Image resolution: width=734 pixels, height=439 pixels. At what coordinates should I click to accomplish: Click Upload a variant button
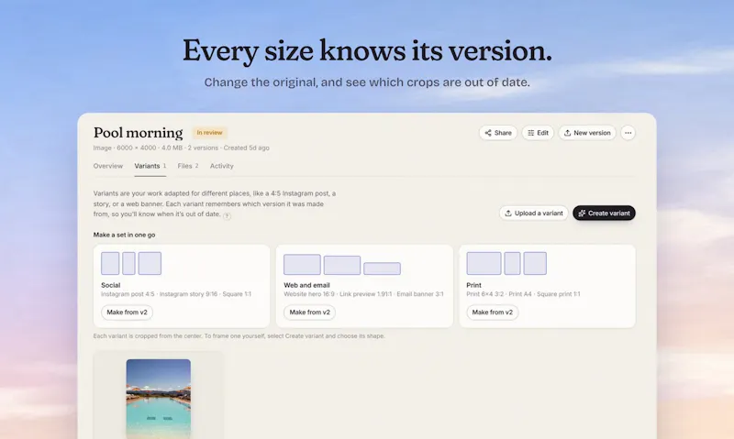[534, 214]
